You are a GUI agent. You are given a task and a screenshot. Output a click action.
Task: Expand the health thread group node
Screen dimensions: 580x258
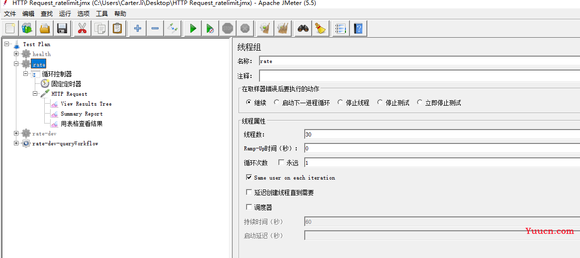[16, 54]
